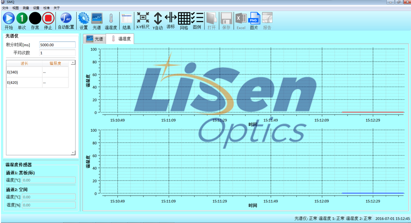Open 关于 menu

(x=57, y=8)
